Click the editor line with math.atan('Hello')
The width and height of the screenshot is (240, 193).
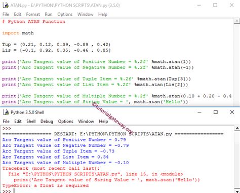tap(95, 102)
